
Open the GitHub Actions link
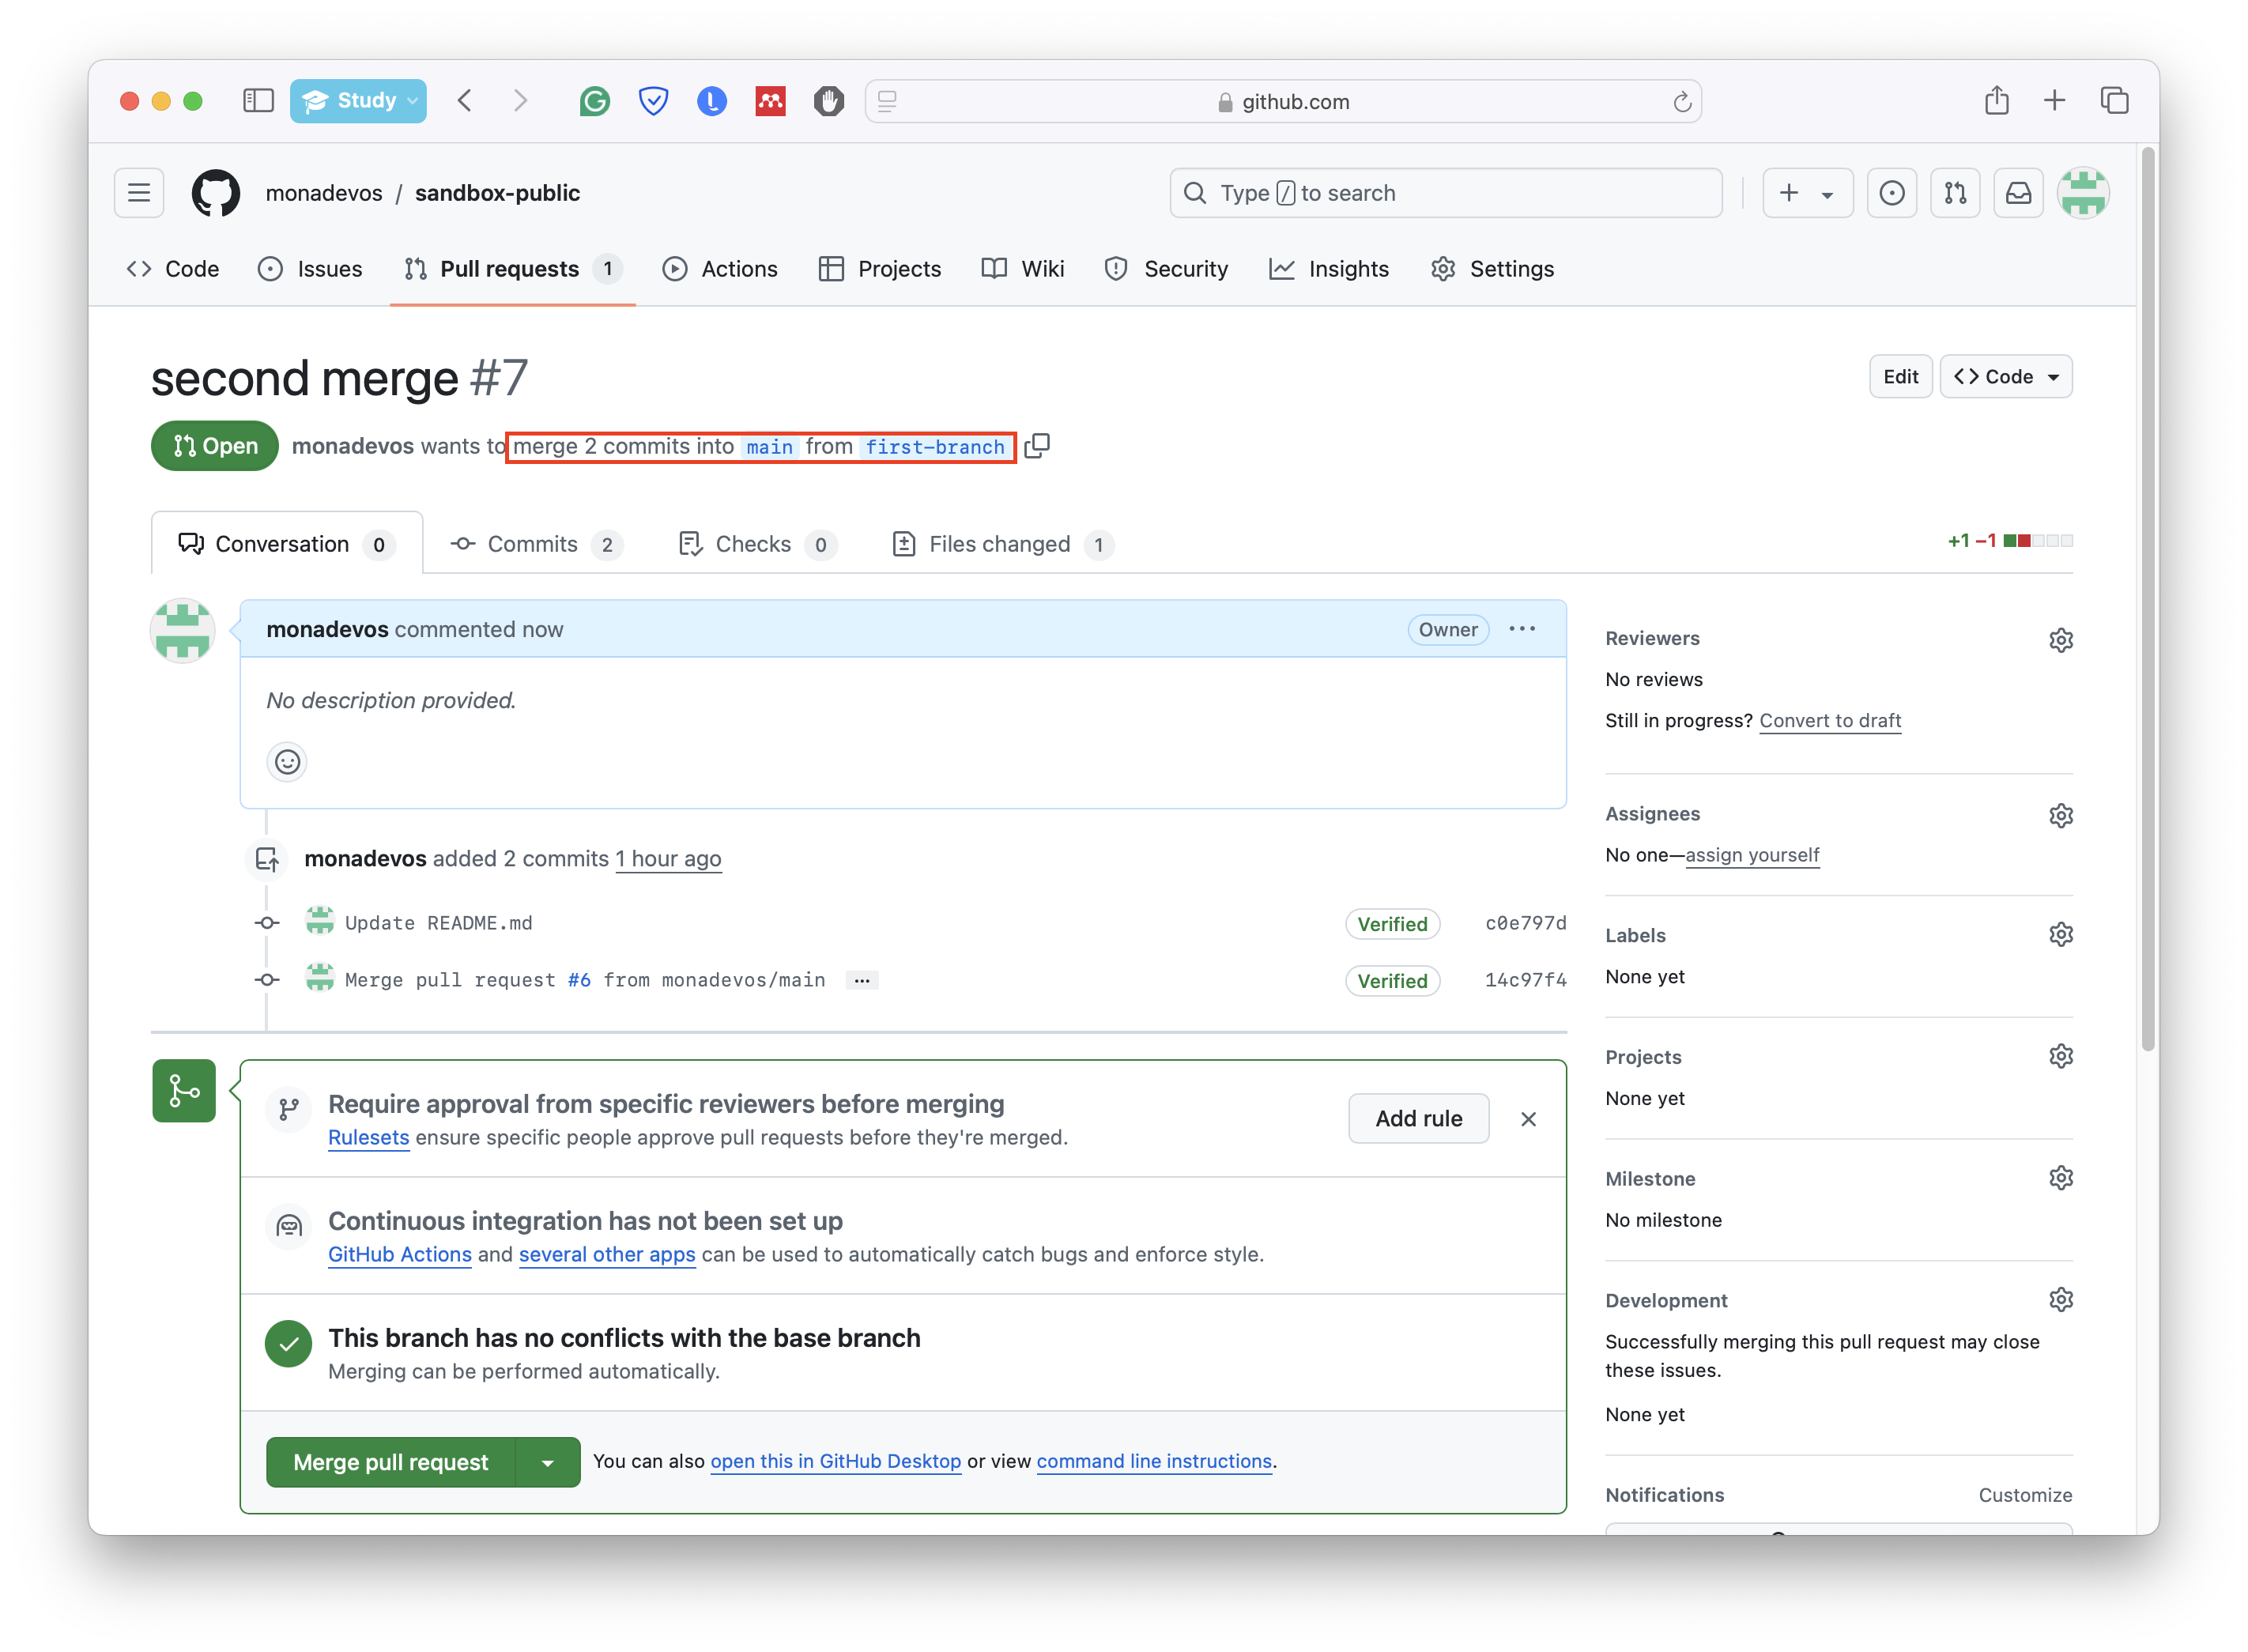(400, 1255)
